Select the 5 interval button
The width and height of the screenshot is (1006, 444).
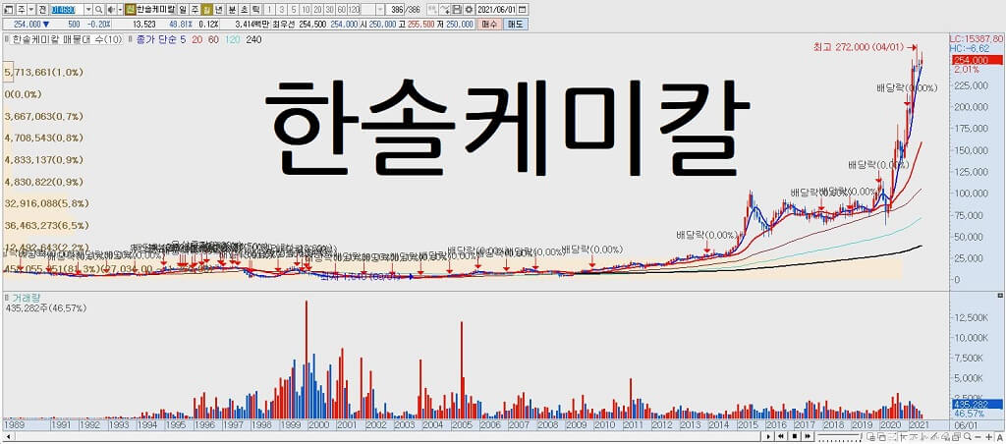(293, 10)
